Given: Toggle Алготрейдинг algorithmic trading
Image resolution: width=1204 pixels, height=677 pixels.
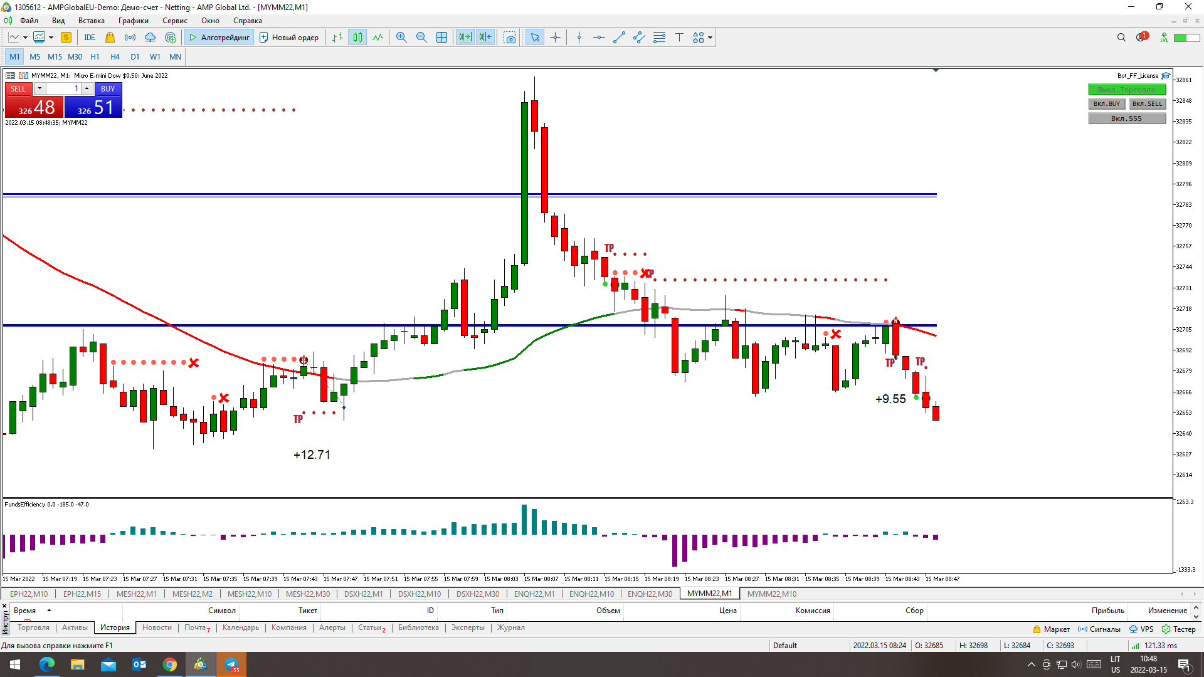Looking at the screenshot, I should [x=219, y=38].
